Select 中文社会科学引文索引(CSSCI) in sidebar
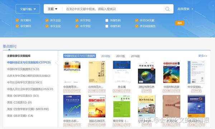Image resolution: width=215 pixels, height=129 pixels. 24,82
